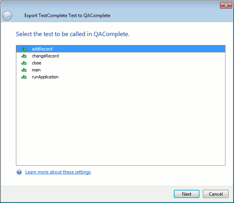Click the icon beside the close test
This screenshot has height=203, width=234.
click(24, 63)
